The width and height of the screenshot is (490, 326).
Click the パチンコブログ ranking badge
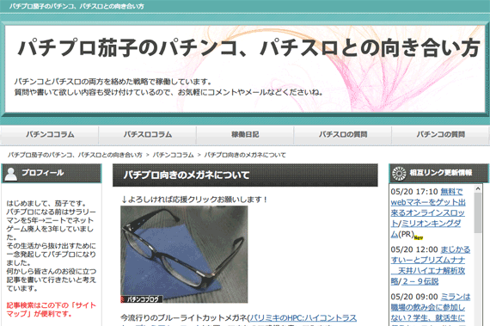point(142,299)
